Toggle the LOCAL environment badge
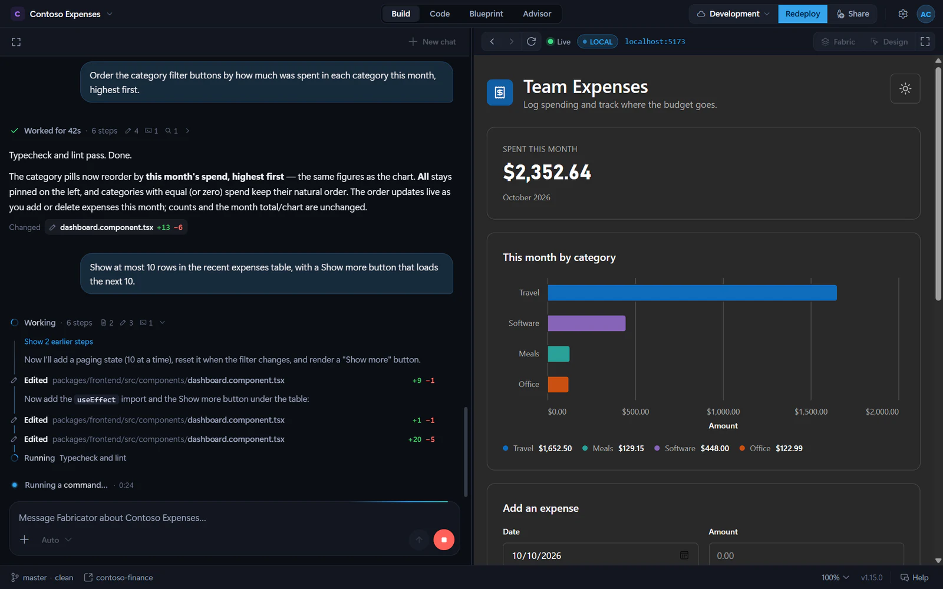The image size is (943, 589). pos(598,42)
